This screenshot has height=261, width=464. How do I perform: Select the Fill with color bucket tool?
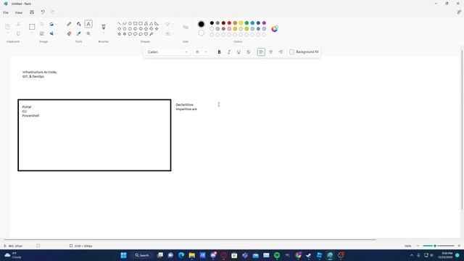click(x=79, y=24)
